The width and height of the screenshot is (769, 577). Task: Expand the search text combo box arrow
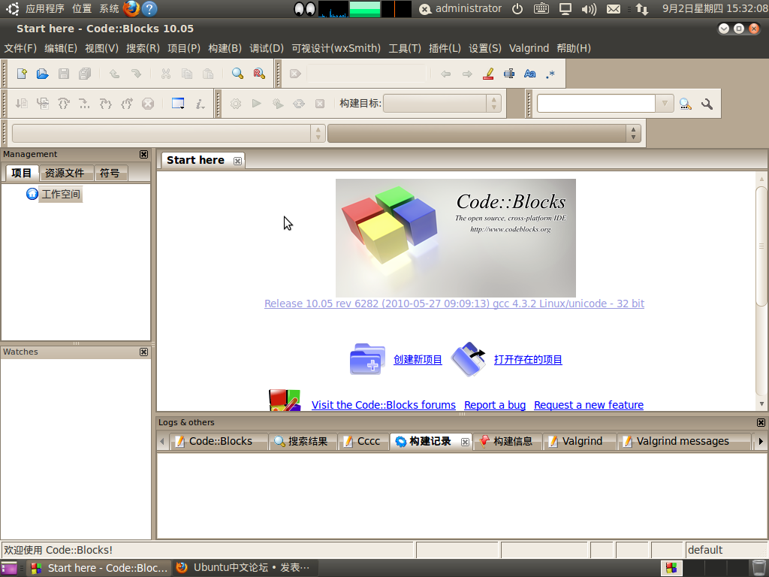pyautogui.click(x=665, y=104)
